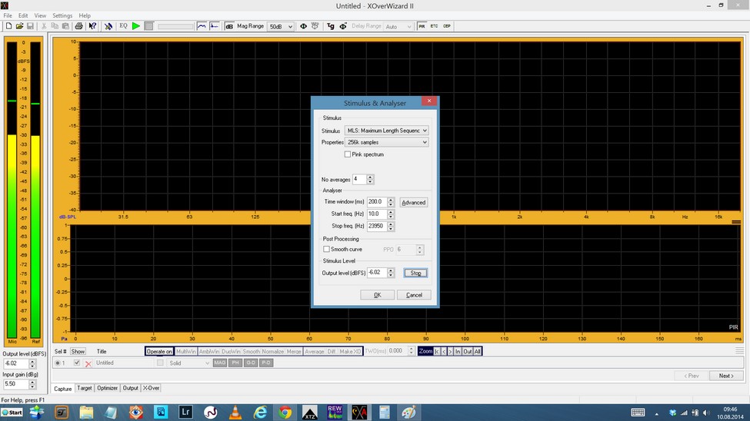Screen dimensions: 750x421
Task: Click the ETC mode button
Action: tap(434, 26)
